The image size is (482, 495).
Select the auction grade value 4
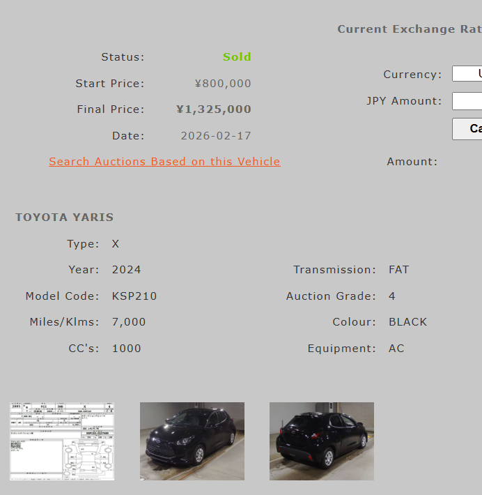391,296
